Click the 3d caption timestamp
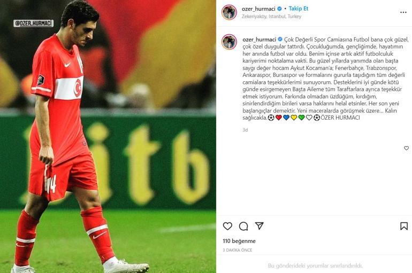The image size is (412, 273). pyautogui.click(x=245, y=130)
